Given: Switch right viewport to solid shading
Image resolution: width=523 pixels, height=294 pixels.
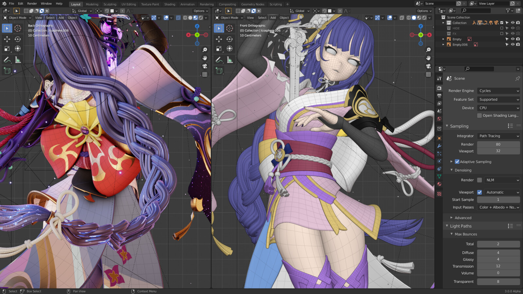Looking at the screenshot, I should pyautogui.click(x=414, y=18).
